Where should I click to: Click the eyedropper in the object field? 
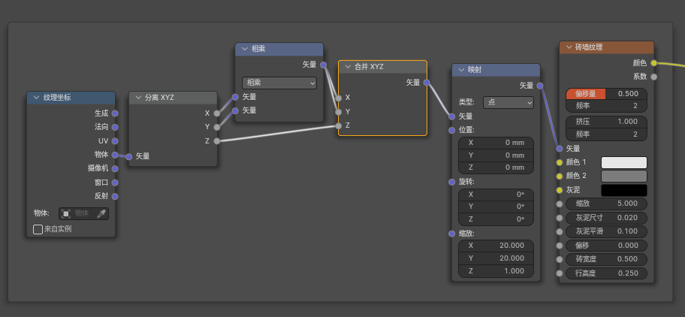pyautogui.click(x=101, y=213)
